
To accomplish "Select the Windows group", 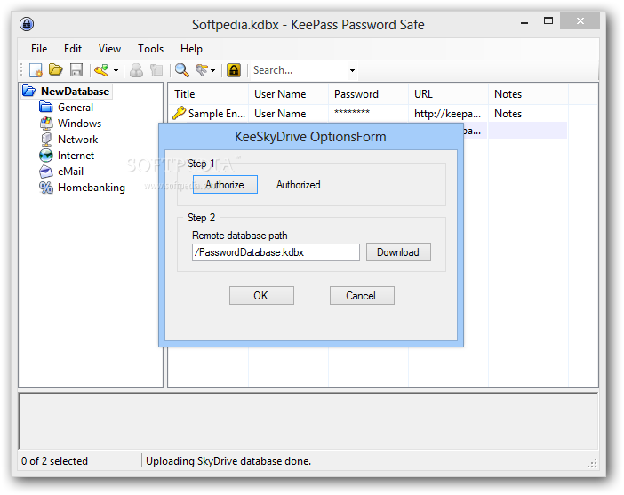I will click(80, 124).
